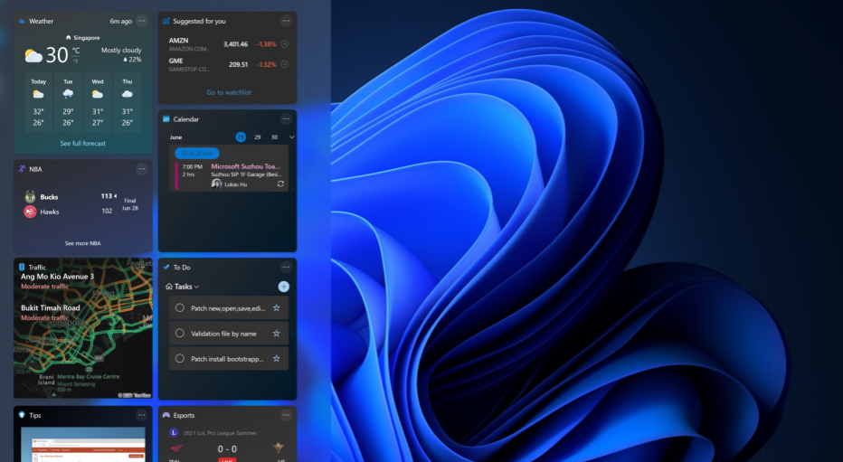The width and height of the screenshot is (843, 462).
Task: Open Go to watchlist link
Action: click(x=229, y=92)
